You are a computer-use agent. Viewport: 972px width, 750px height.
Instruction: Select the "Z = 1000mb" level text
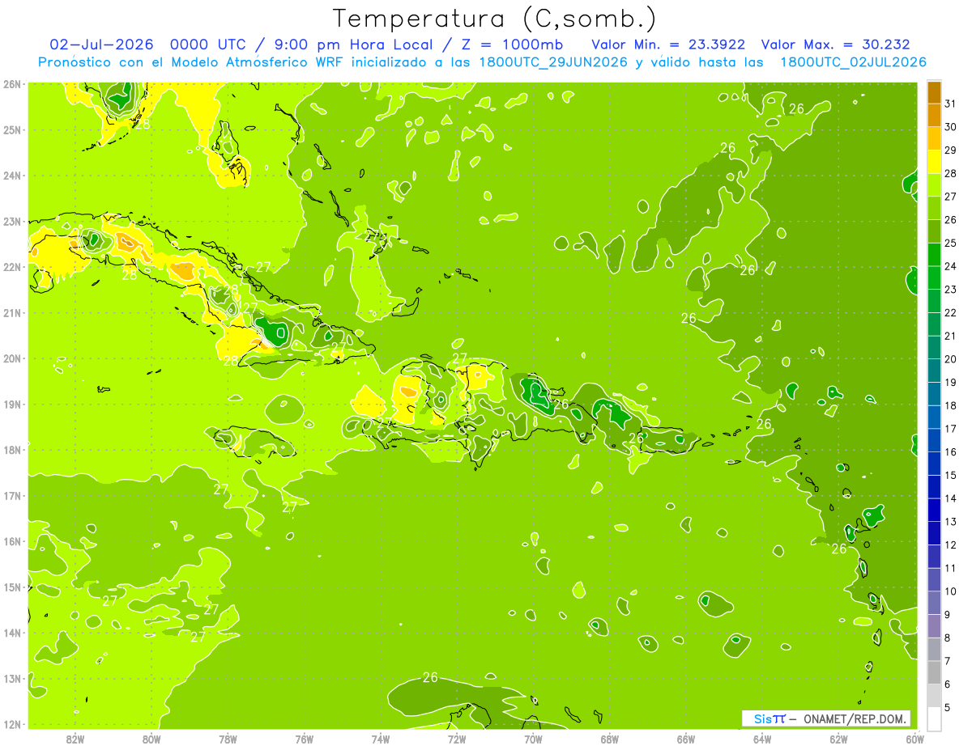click(x=511, y=44)
